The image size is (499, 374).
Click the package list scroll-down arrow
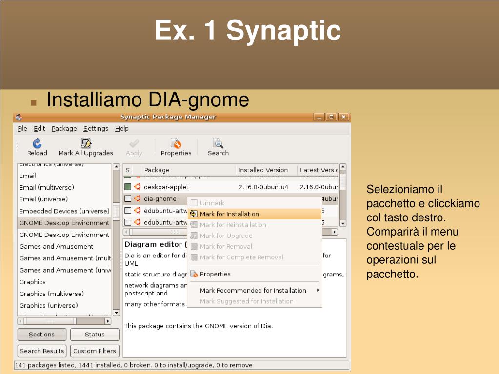pos(343,224)
